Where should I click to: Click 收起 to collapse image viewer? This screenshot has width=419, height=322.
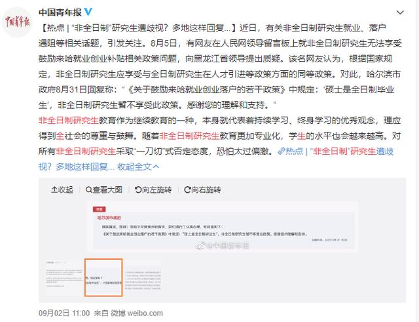[62, 190]
